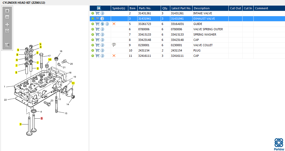Click the Symbol(s) column header

click(120, 8)
